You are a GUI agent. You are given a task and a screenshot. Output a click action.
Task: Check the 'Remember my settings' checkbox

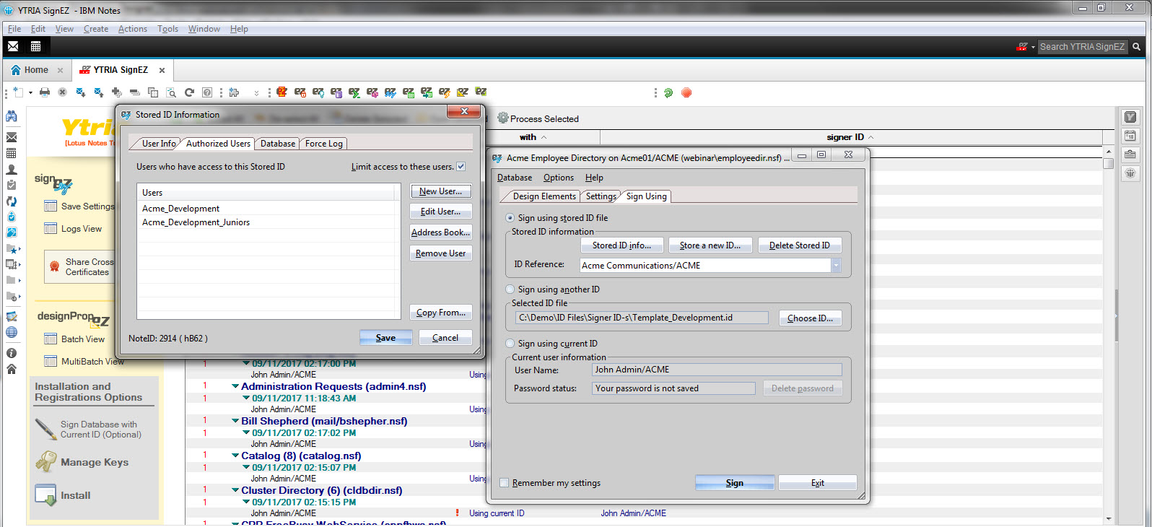click(505, 483)
